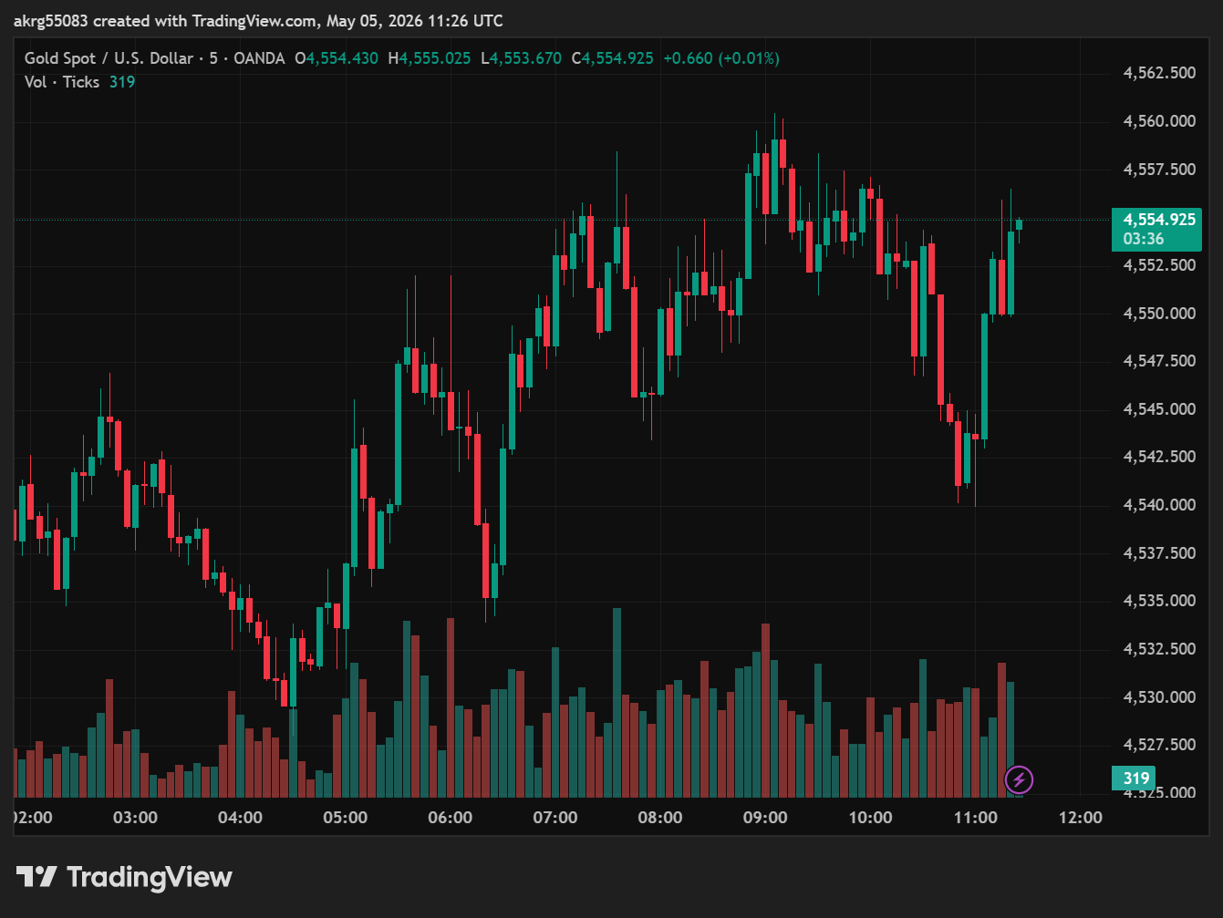
Task: Click the 4,542.500 price axis label
Action: click(1159, 457)
